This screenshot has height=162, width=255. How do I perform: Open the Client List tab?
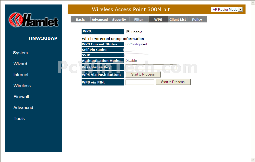pos(178,19)
